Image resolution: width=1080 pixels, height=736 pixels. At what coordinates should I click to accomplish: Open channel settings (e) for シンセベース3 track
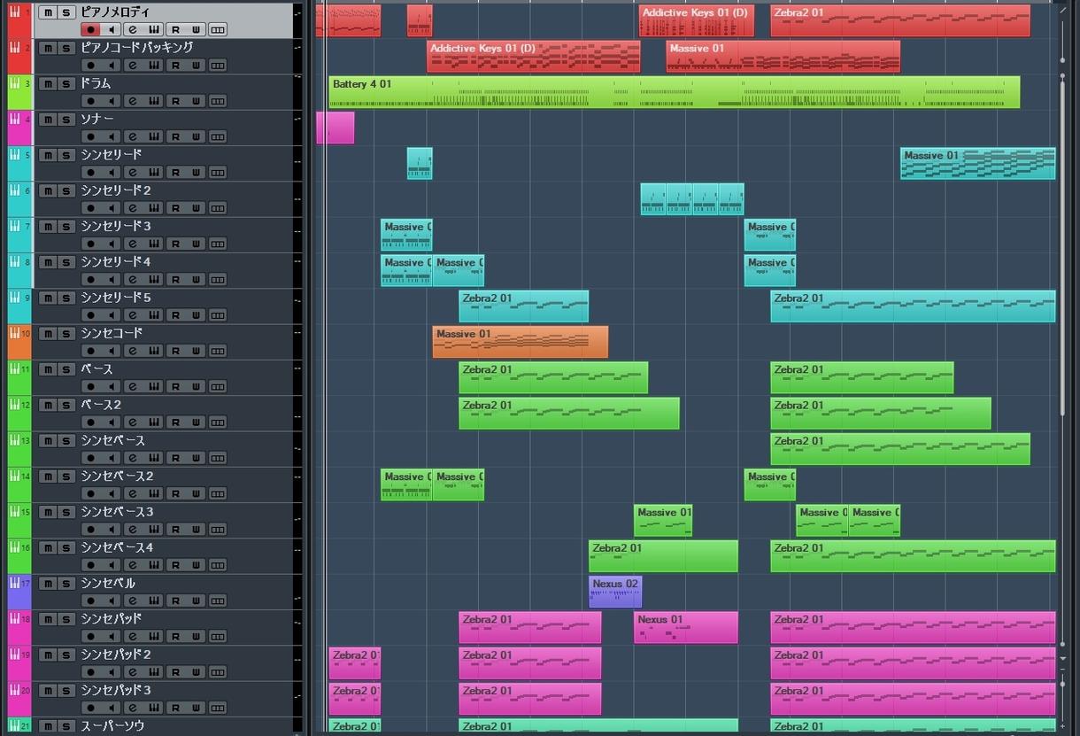point(132,529)
